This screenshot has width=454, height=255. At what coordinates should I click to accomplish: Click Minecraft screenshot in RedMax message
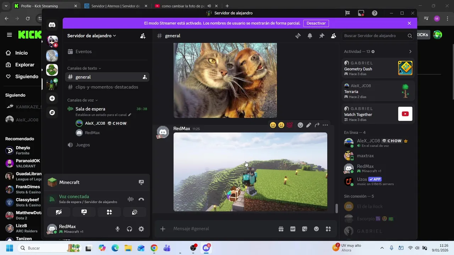click(x=250, y=172)
